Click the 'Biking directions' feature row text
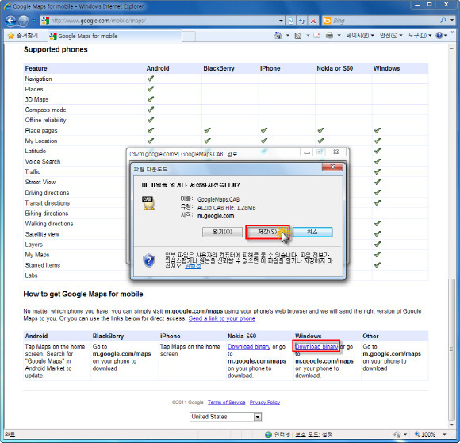 (x=47, y=214)
